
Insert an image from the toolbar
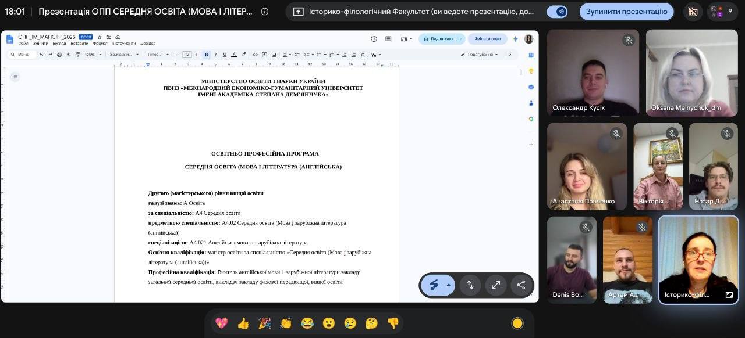pyautogui.click(x=274, y=55)
